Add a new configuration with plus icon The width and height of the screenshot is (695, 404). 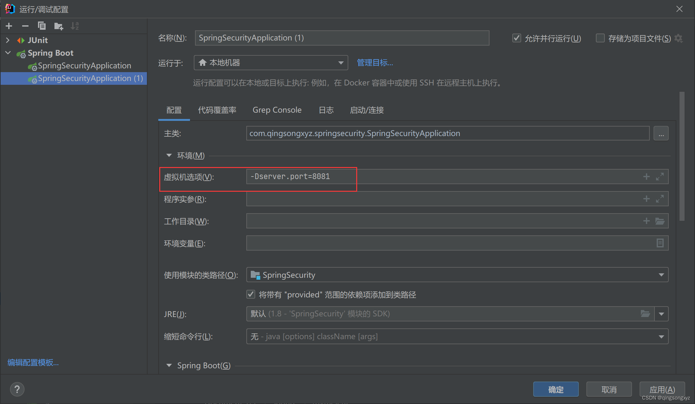tap(9, 26)
